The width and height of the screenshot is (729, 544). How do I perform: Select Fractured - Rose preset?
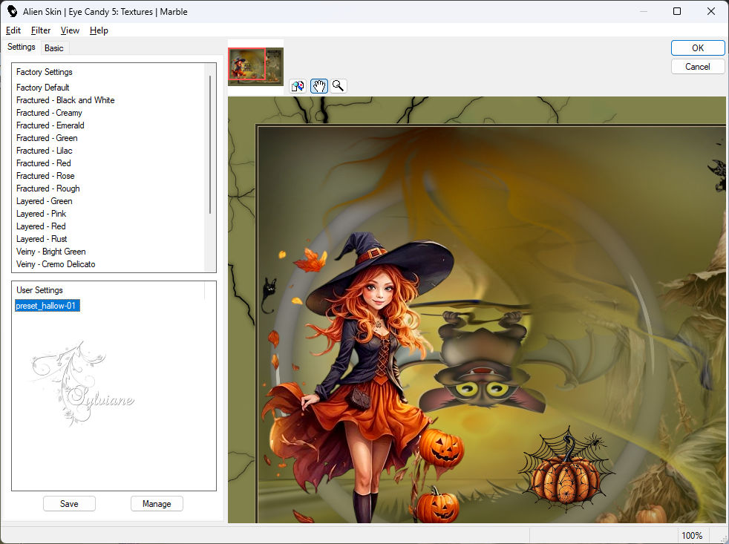[45, 175]
